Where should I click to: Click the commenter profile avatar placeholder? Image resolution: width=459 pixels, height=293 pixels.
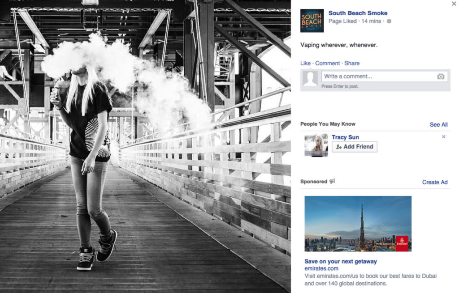point(310,78)
